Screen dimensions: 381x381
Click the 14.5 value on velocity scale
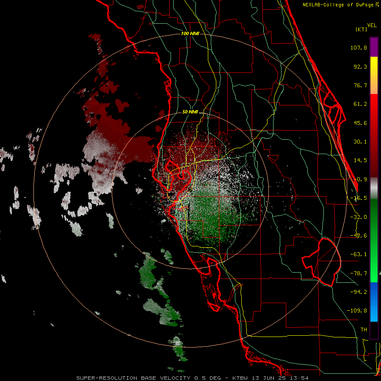(360, 160)
